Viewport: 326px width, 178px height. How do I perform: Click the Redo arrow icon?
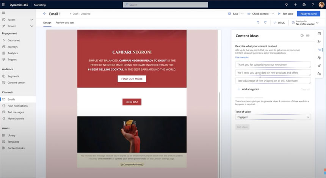point(265,23)
